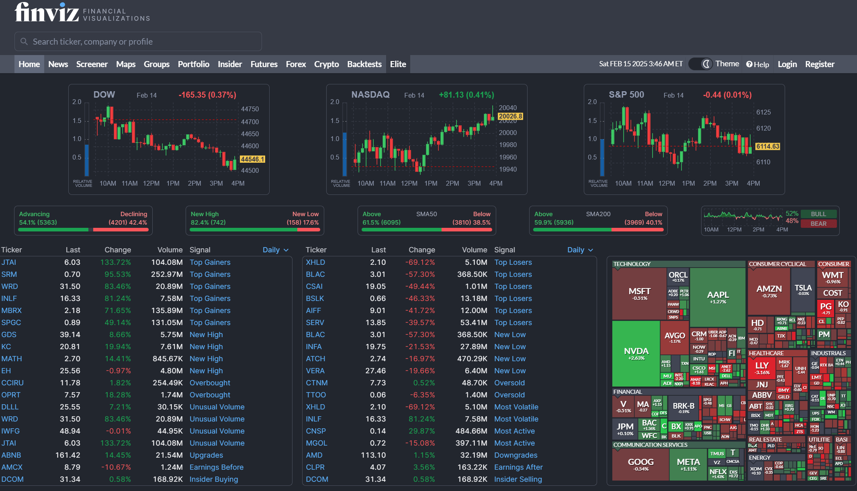The height and width of the screenshot is (491, 857).
Task: Click Top Losers signal for AIFF
Action: pyautogui.click(x=513, y=311)
